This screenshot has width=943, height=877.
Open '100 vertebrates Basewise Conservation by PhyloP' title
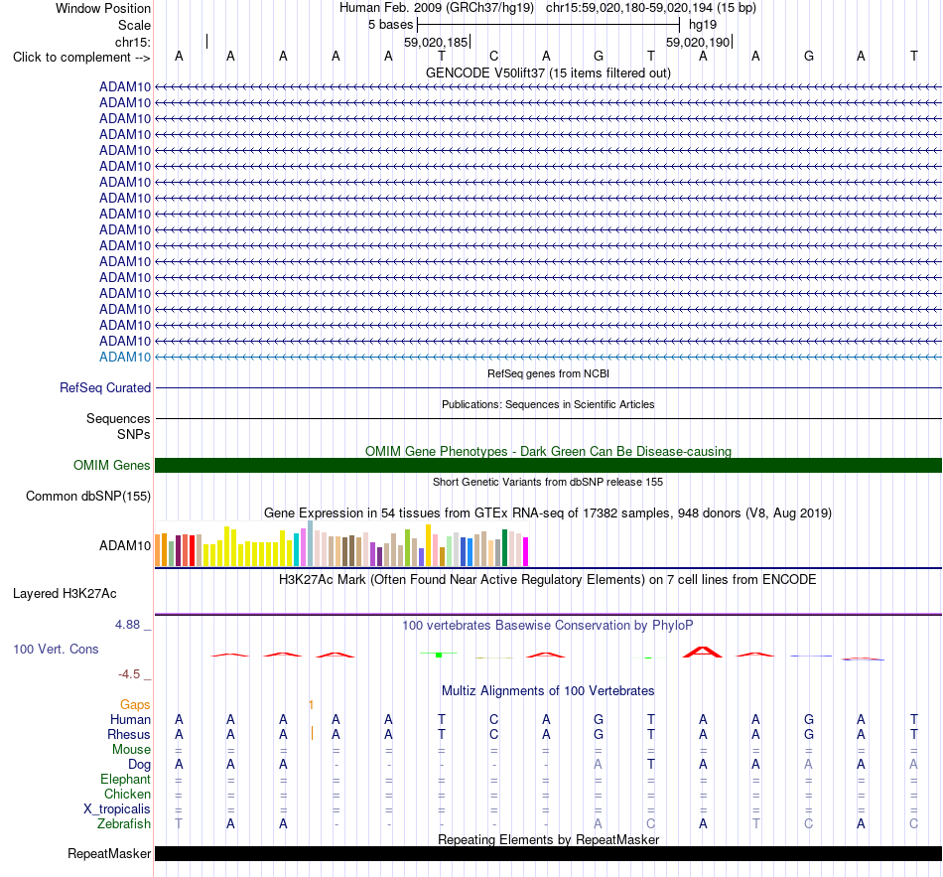pyautogui.click(x=548, y=626)
